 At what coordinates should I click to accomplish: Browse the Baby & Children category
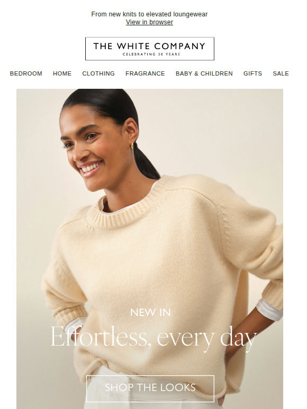pos(204,73)
